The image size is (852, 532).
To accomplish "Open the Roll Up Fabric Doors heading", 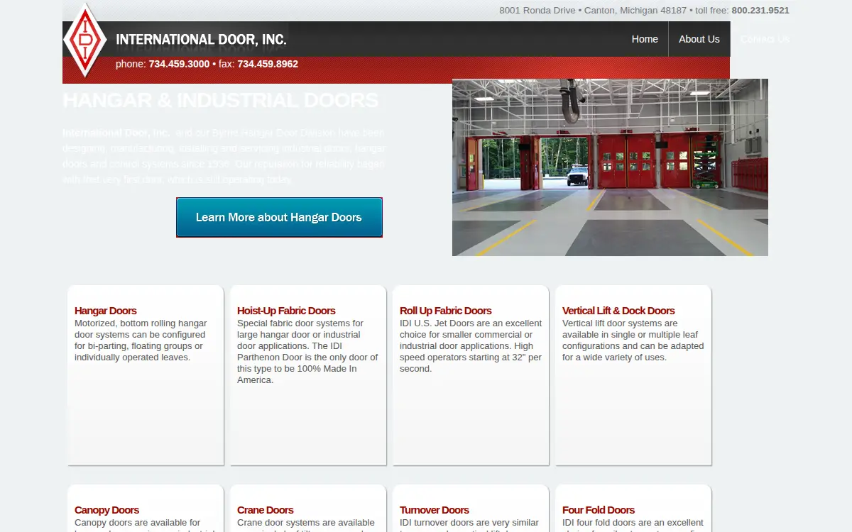I will click(x=445, y=311).
